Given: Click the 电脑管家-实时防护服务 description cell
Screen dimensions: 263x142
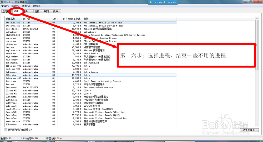Looking at the screenshot, I should coord(96,100).
